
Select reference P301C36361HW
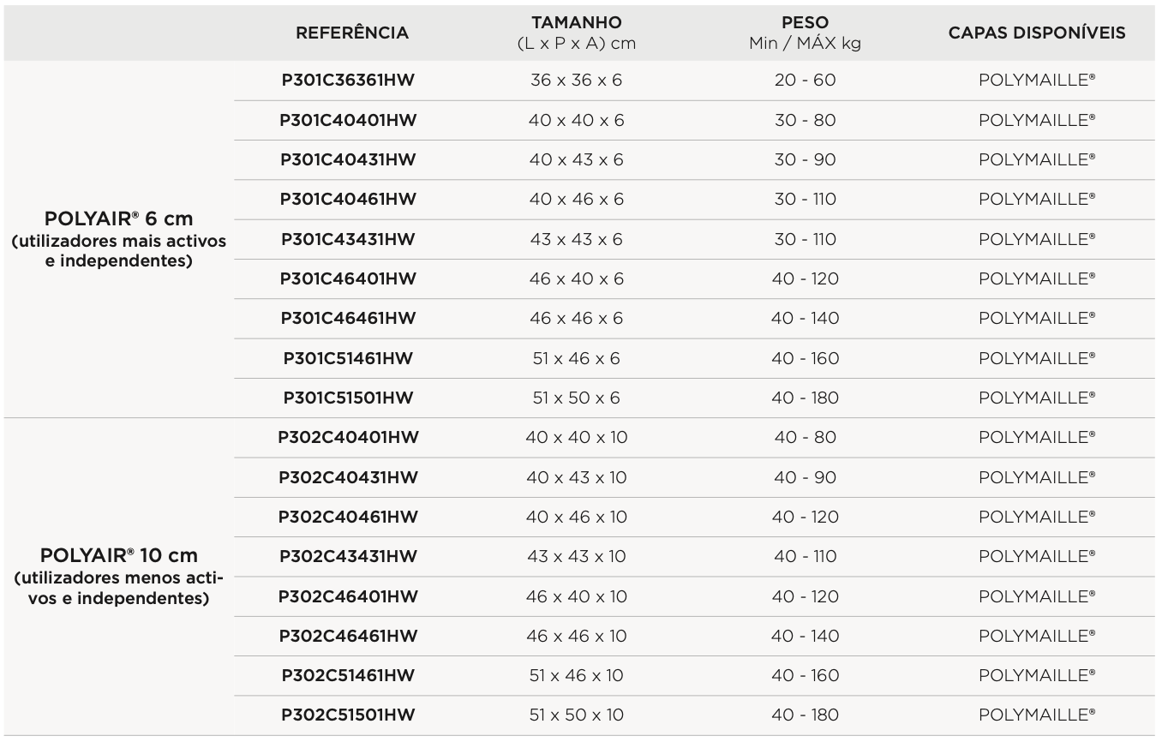click(x=348, y=81)
